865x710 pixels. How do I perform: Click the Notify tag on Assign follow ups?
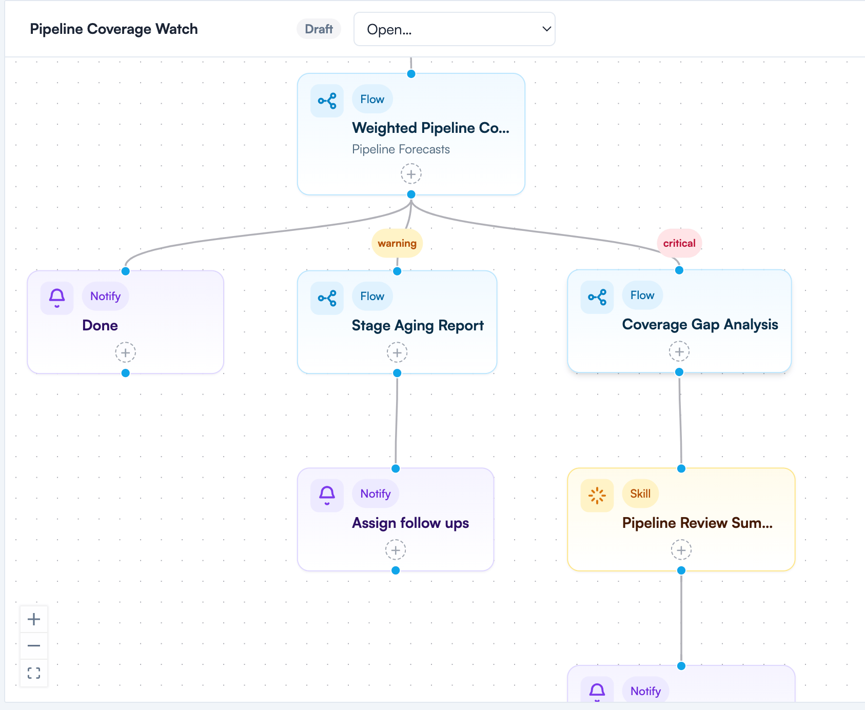[x=376, y=494]
